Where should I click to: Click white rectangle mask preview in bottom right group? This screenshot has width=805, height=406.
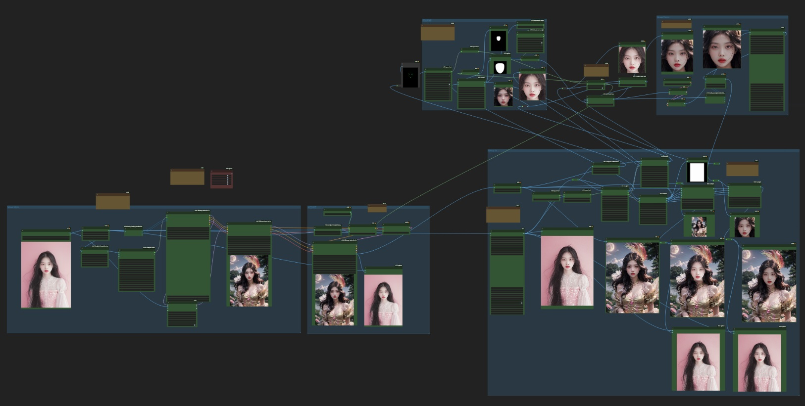click(x=697, y=173)
